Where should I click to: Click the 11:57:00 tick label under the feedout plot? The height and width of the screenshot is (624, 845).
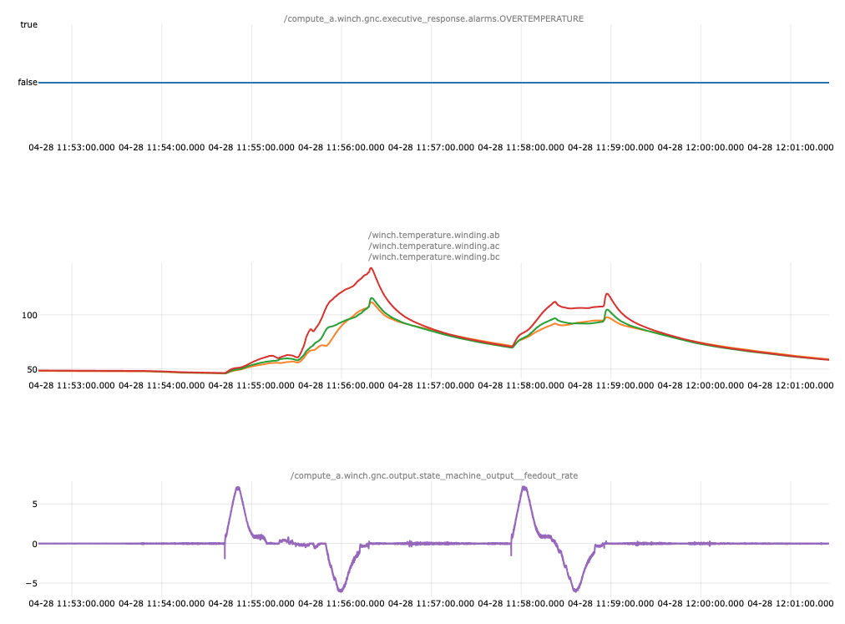[431, 603]
